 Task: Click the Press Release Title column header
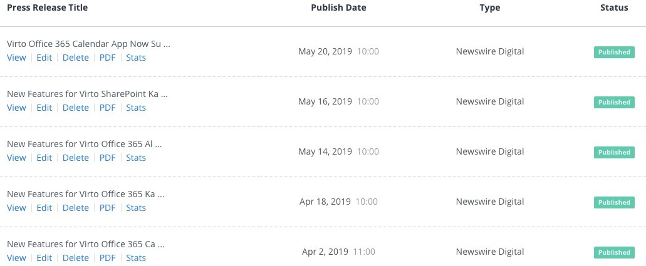pyautogui.click(x=48, y=8)
